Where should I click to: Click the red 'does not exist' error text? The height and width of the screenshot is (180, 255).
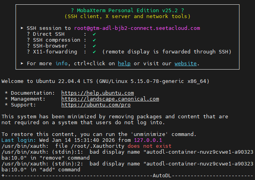coord(150,146)
